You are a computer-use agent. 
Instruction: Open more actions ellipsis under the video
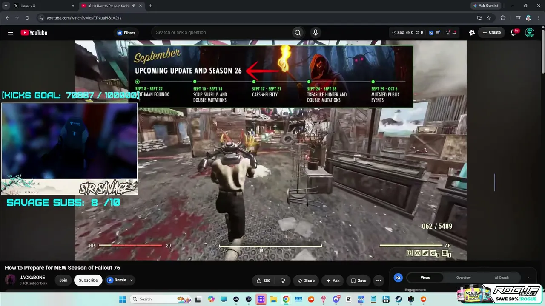click(379, 280)
